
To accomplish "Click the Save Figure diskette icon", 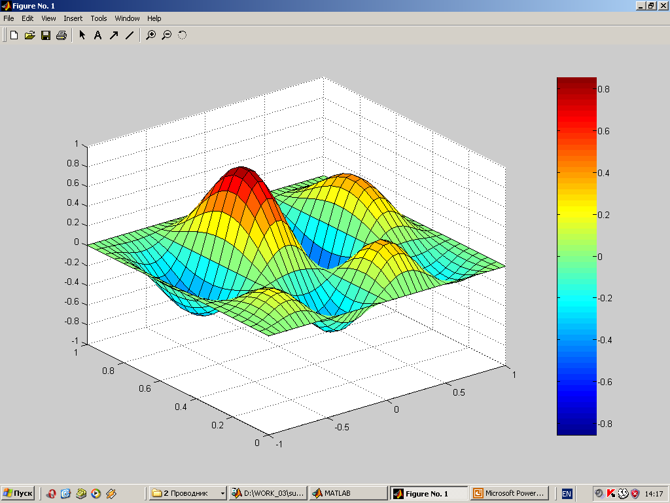I will pos(46,35).
